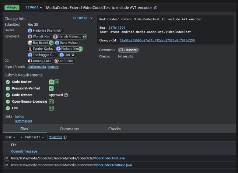Open the platform/cts repo link

(x=36, y=67)
